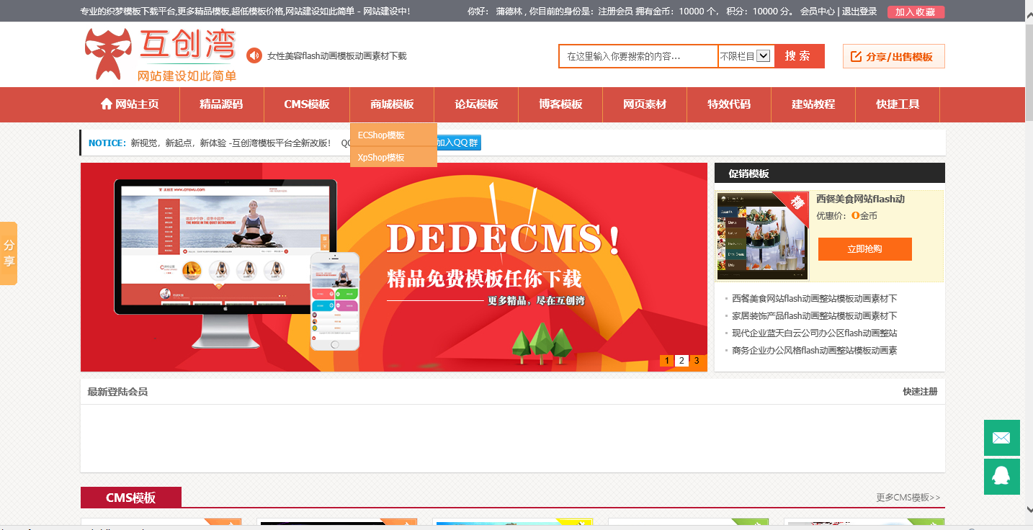Click the 加入QQ群 button

tap(459, 143)
